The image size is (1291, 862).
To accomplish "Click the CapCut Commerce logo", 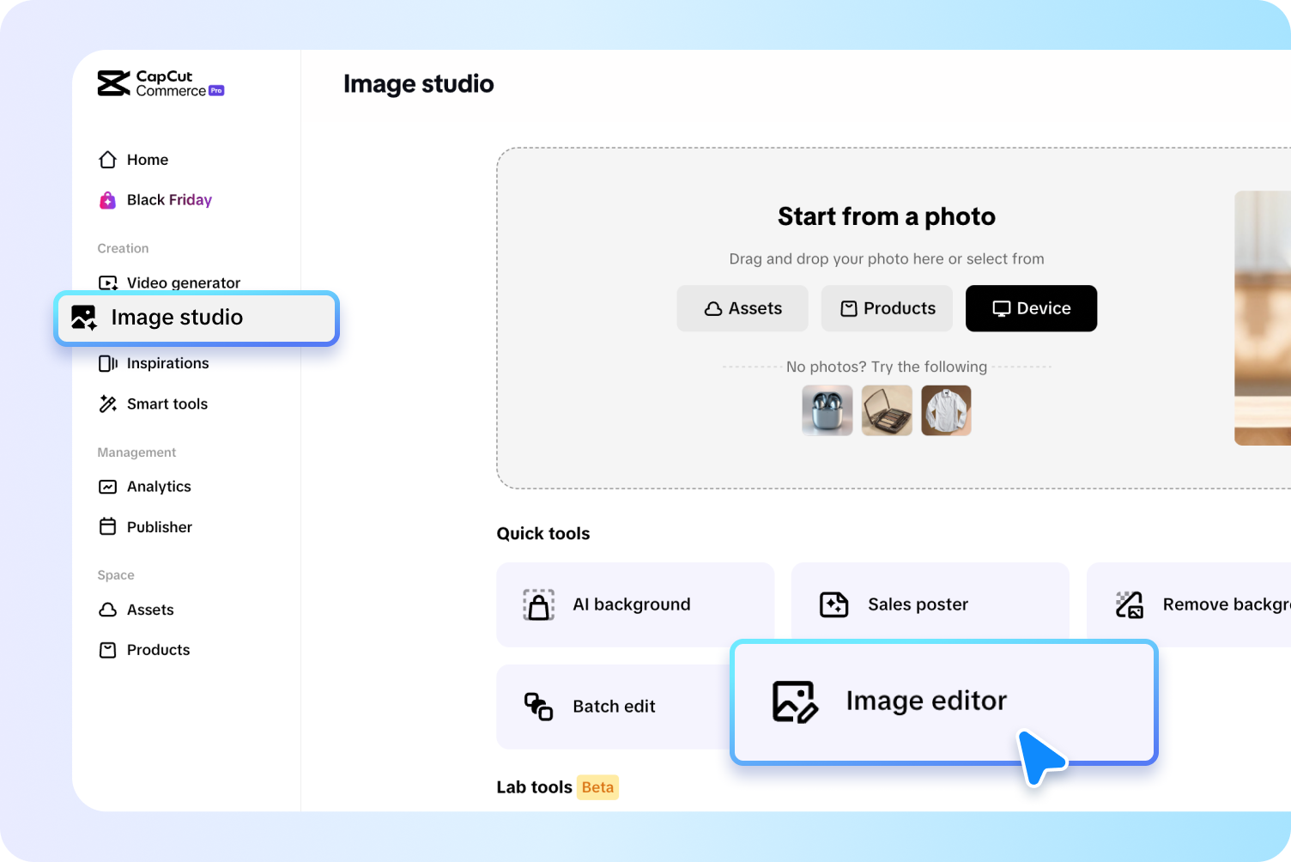I will (x=160, y=83).
